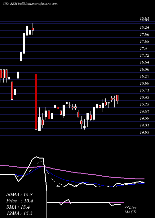Viewport: 155px width, 218px height.
Task: Select the 17.96 price axis label
Action: [x=144, y=34]
